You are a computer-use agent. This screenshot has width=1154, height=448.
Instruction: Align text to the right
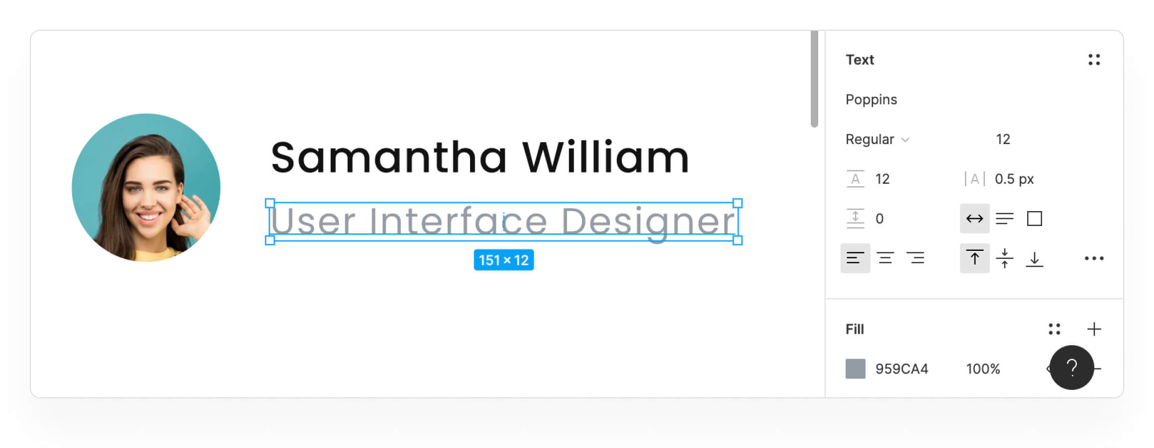point(915,258)
